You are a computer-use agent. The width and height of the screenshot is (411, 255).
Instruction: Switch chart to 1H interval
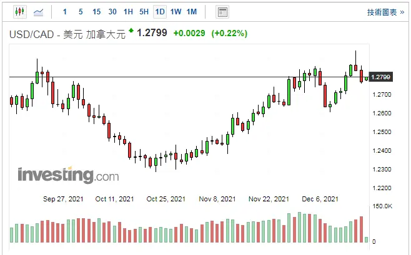pos(128,12)
